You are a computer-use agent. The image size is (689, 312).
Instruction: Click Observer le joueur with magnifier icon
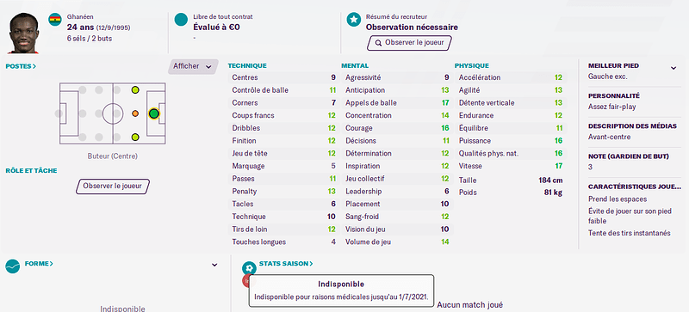pos(409,43)
